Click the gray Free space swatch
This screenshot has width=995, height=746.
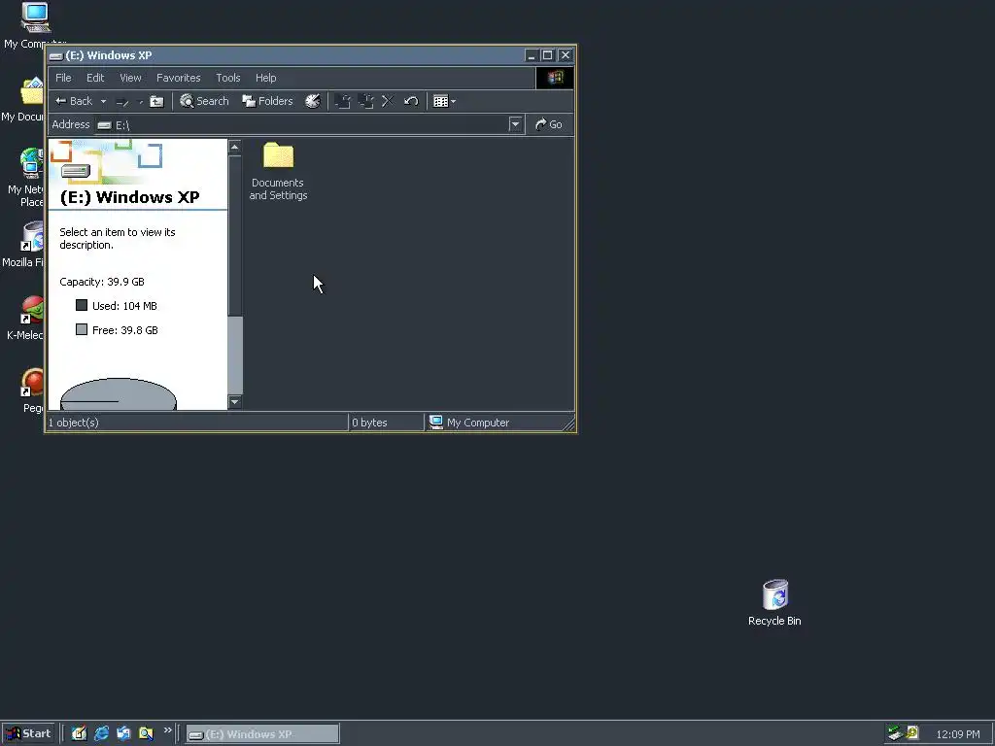[x=82, y=329]
